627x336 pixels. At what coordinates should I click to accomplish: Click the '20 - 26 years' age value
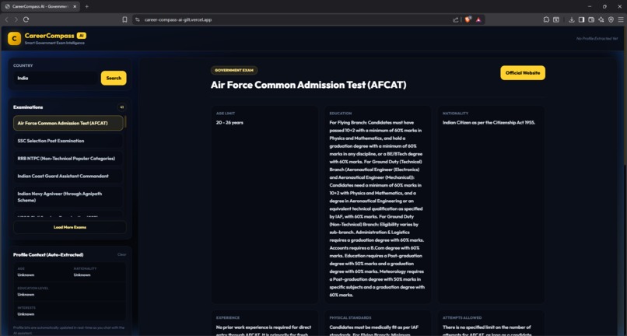[229, 122]
